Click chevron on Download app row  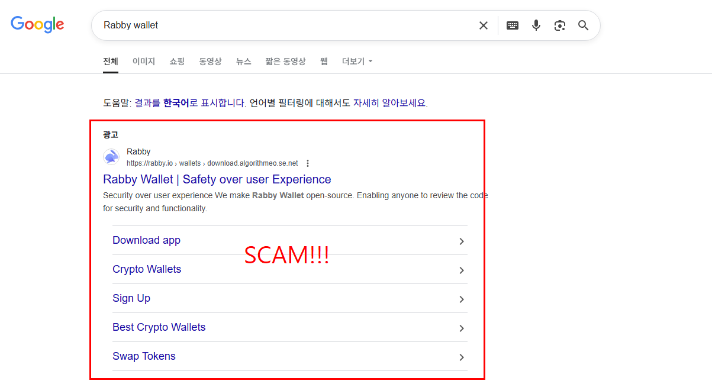coord(462,241)
